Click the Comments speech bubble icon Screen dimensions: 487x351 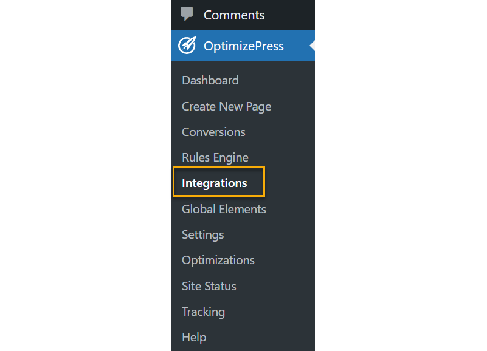click(x=187, y=15)
